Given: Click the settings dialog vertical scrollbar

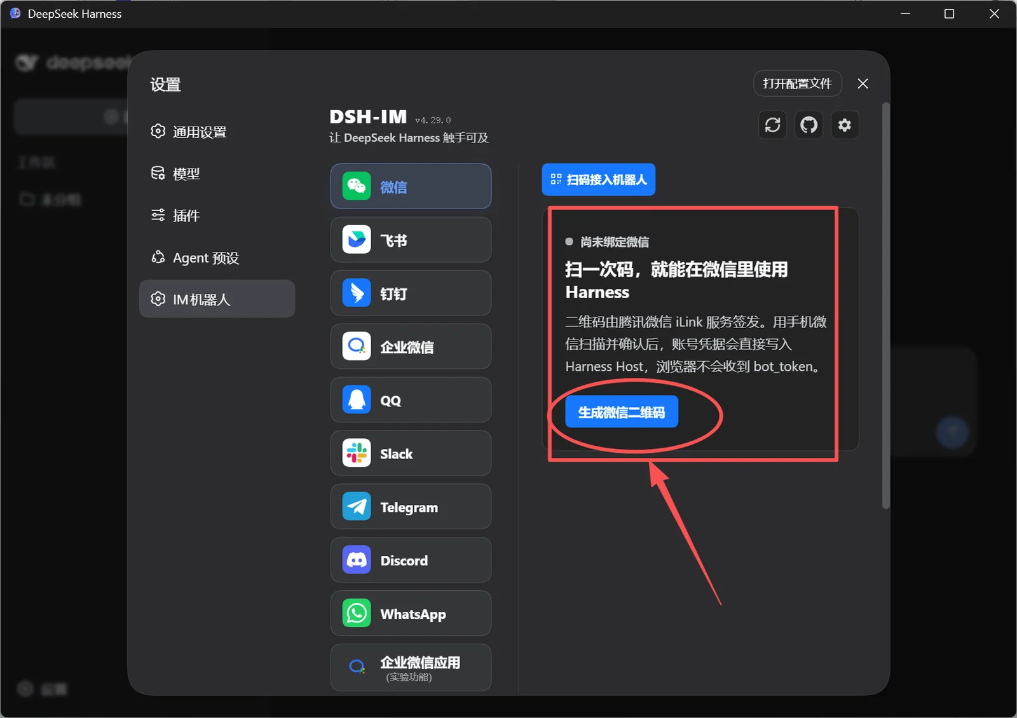Looking at the screenshot, I should coord(886,305).
